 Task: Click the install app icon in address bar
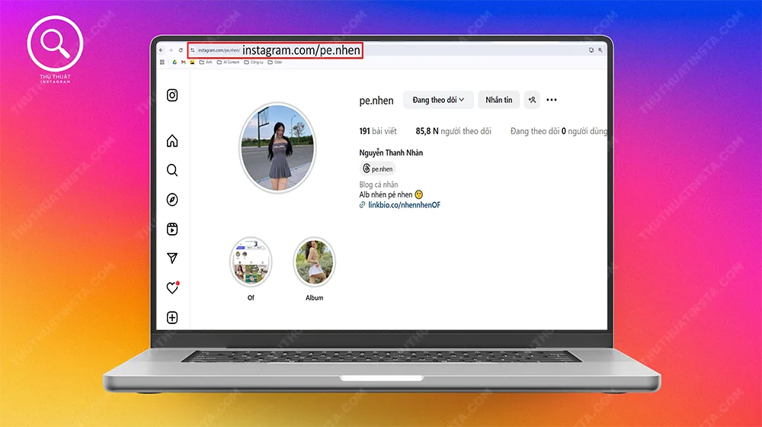coord(591,50)
